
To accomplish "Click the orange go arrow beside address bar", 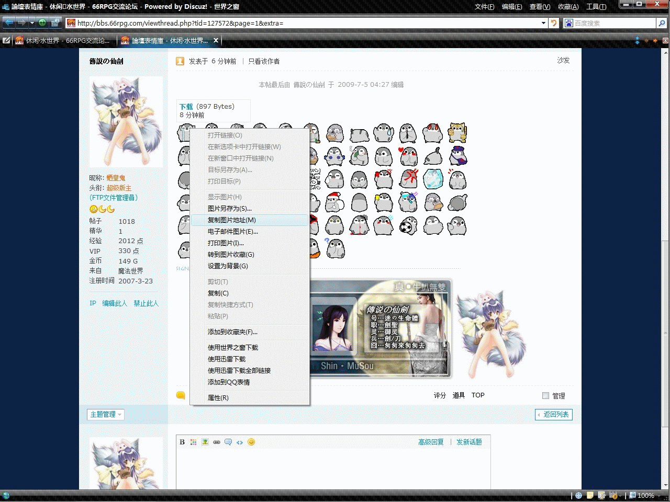I will (554, 23).
